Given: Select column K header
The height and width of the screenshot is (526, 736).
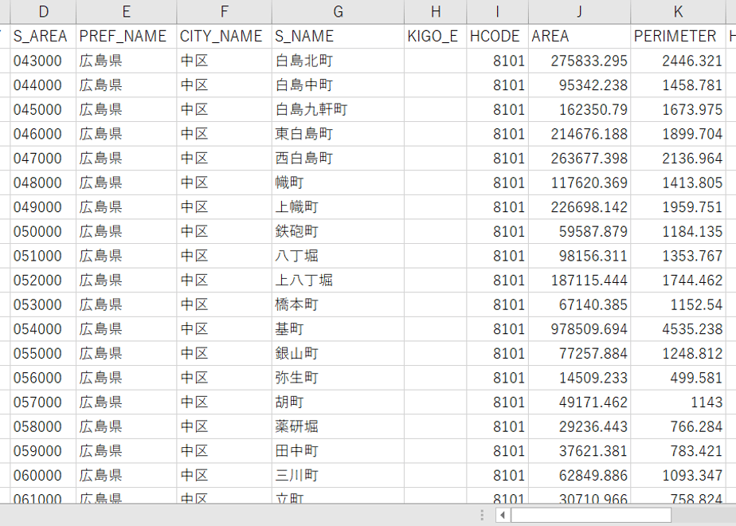Looking at the screenshot, I should (x=679, y=12).
